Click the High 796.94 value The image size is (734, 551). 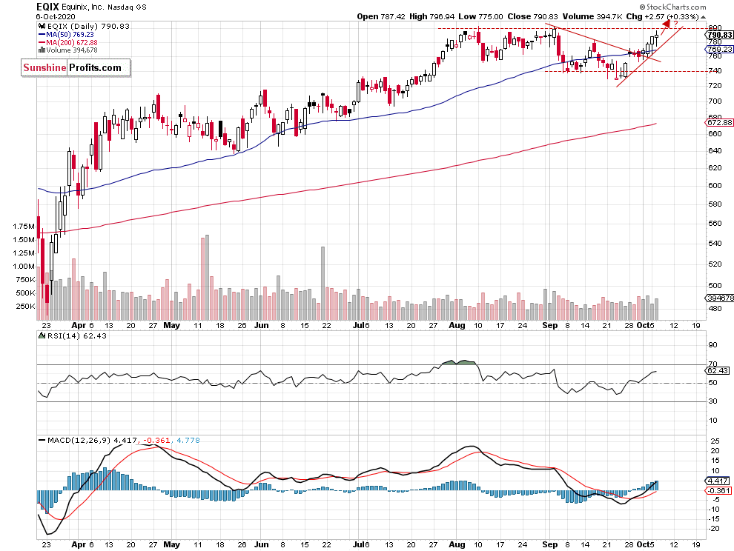[432, 16]
